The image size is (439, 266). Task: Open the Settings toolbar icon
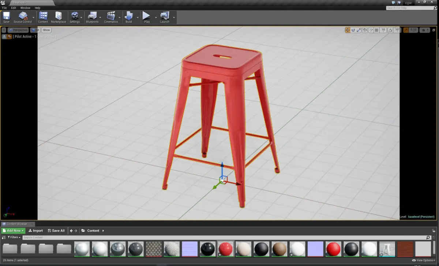click(x=75, y=17)
